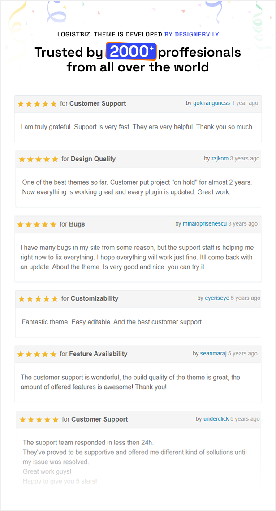Open gokhanguness user profile link
The height and width of the screenshot is (511, 276).
click(211, 103)
